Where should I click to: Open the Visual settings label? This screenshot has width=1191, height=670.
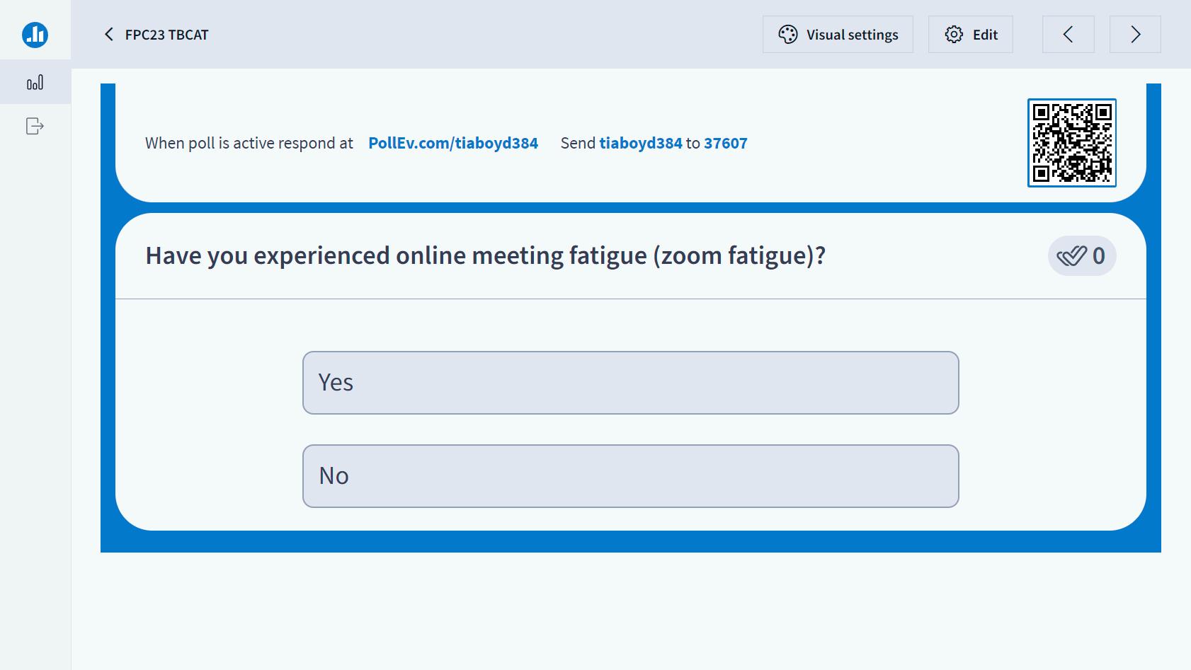click(x=852, y=35)
